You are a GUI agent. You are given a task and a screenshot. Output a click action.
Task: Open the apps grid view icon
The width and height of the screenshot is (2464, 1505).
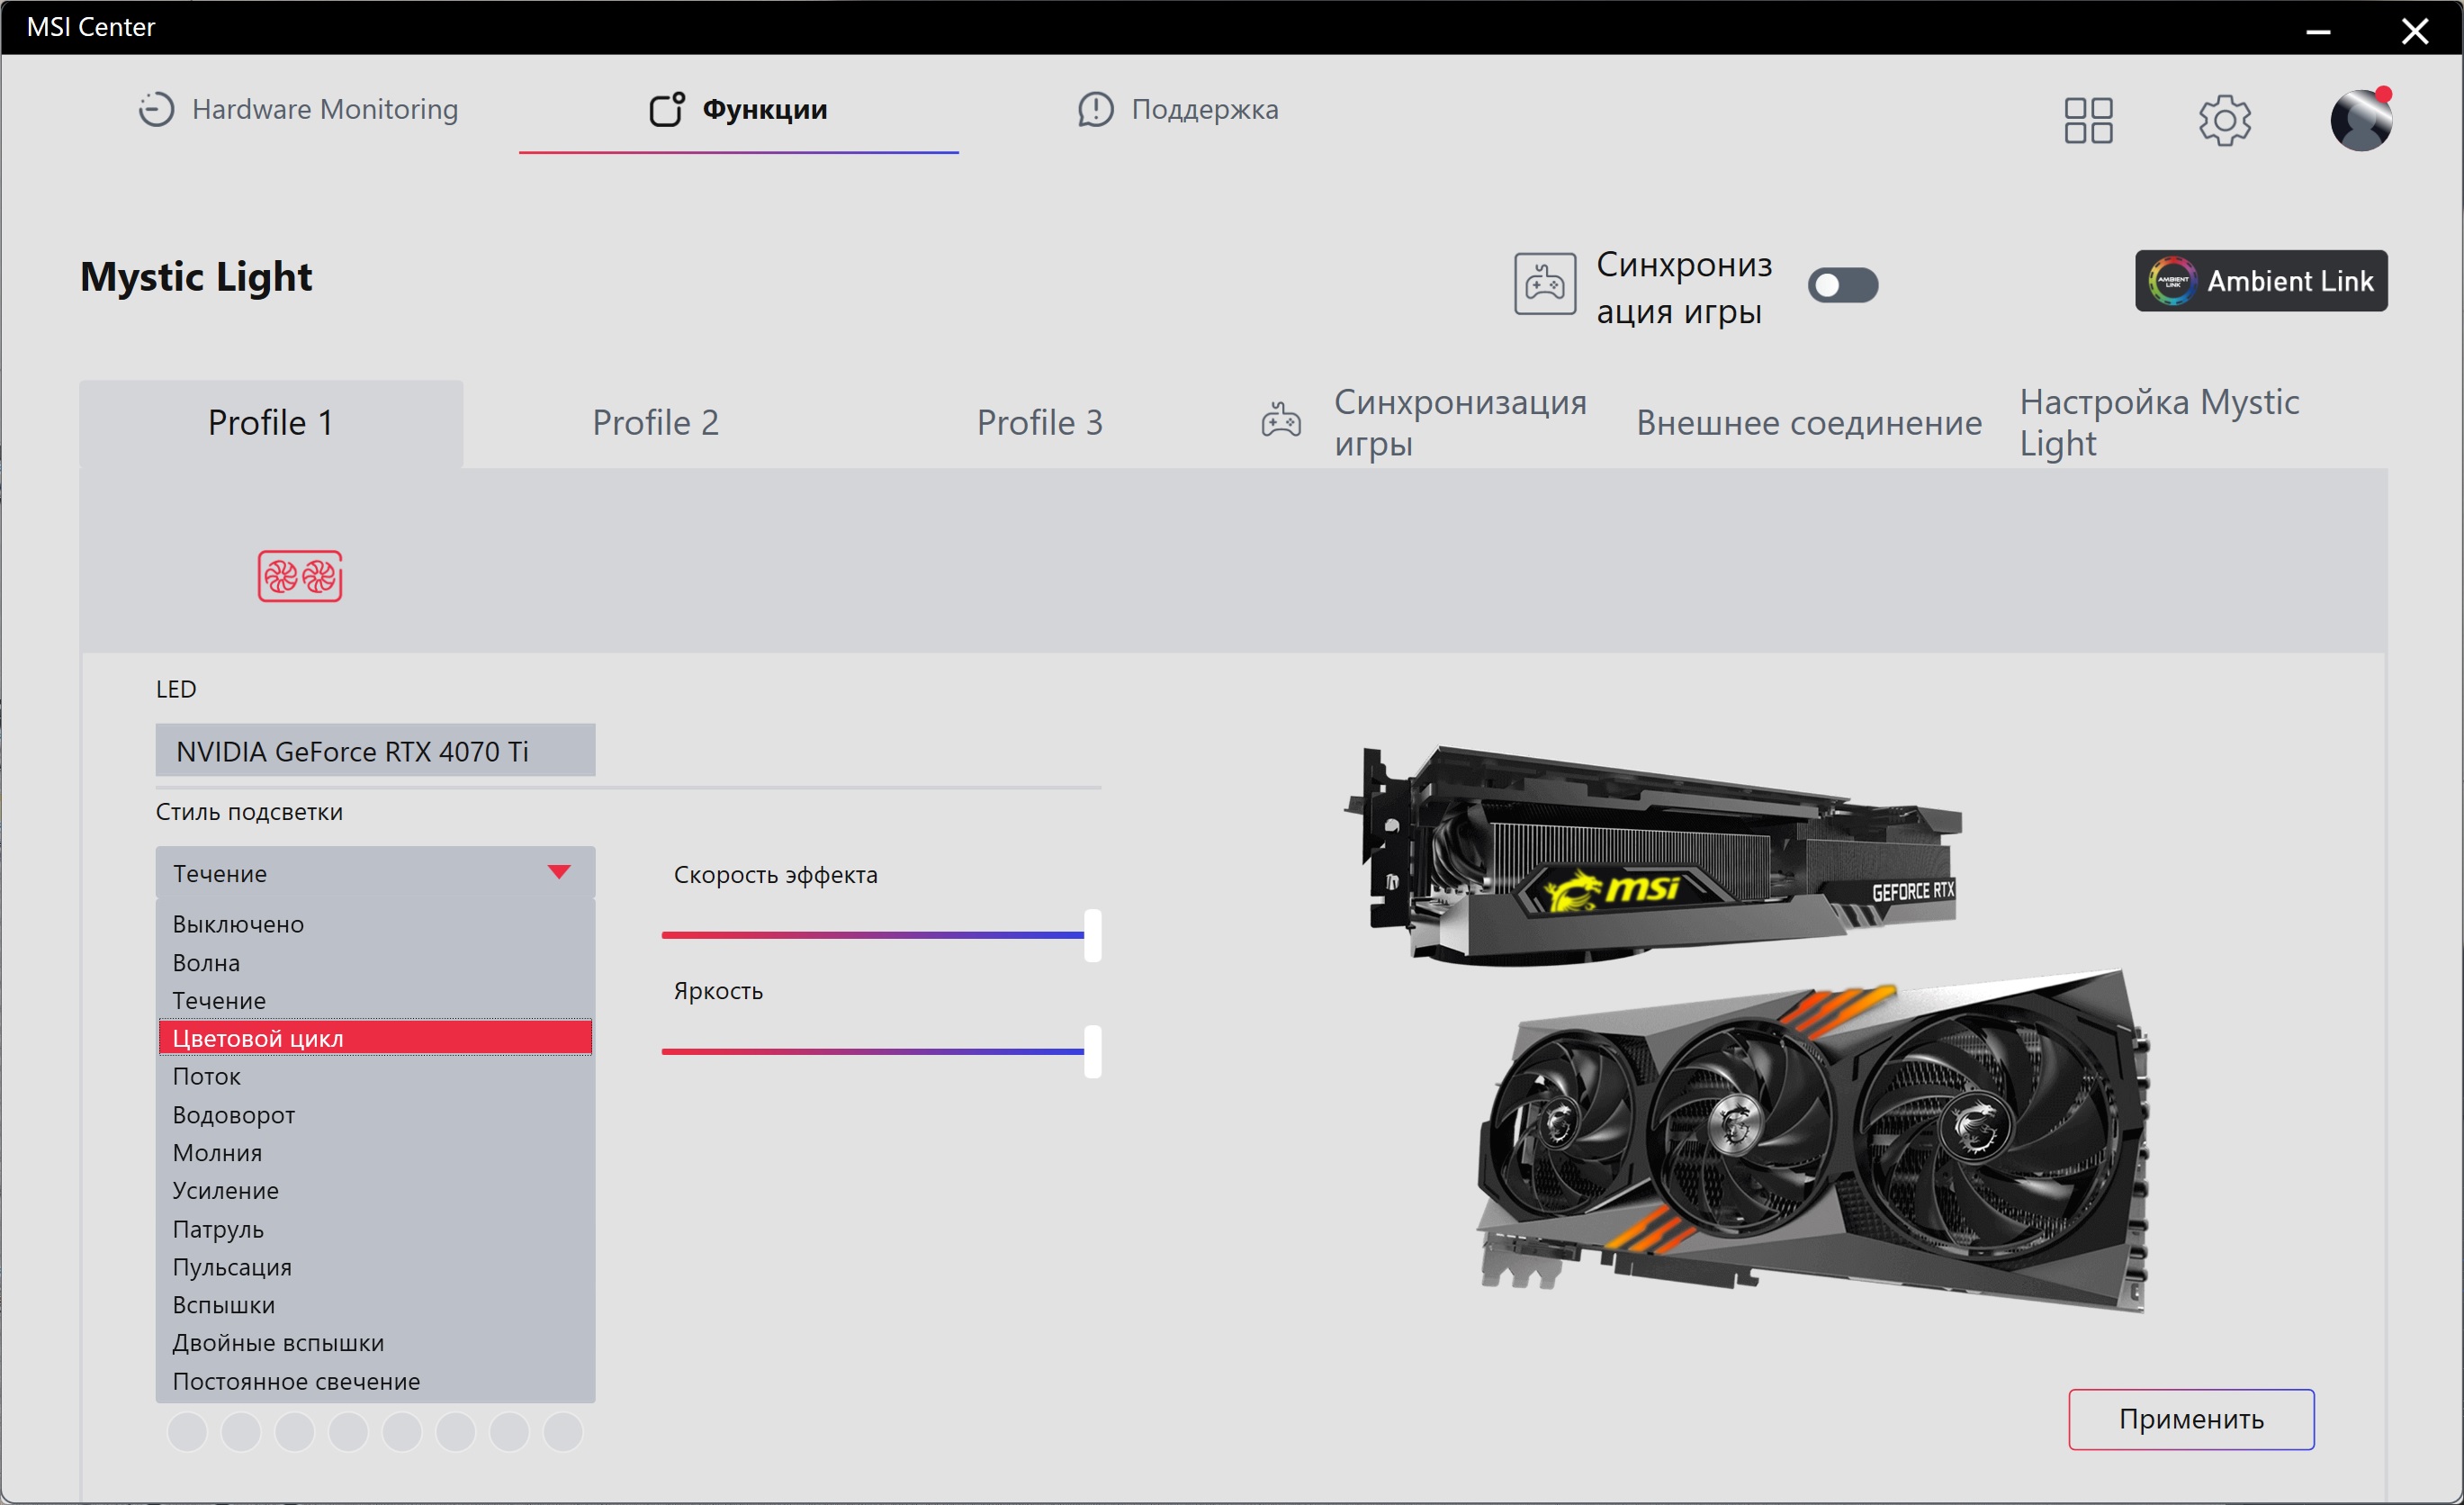click(2088, 120)
